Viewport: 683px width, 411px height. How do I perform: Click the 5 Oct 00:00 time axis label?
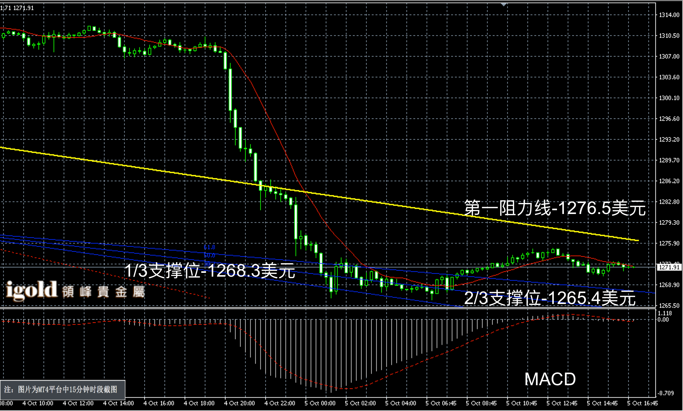click(320, 403)
